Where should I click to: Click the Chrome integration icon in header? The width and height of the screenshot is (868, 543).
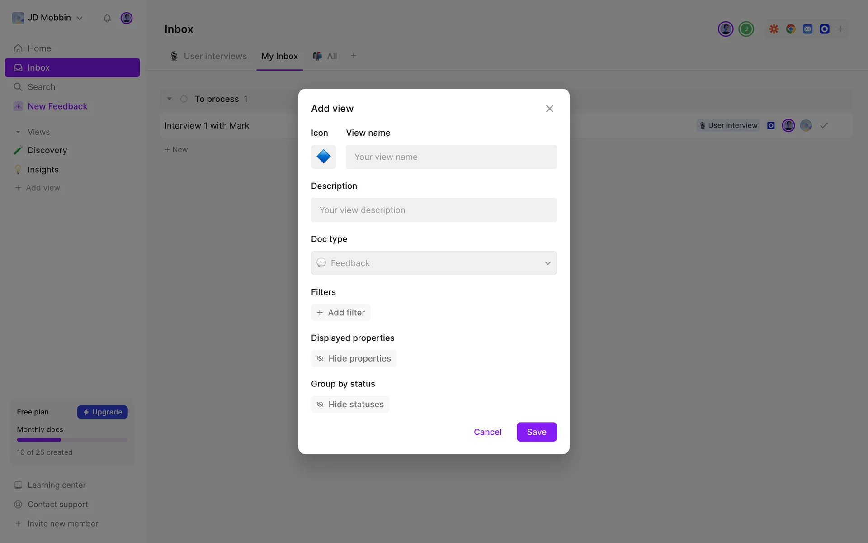point(791,29)
